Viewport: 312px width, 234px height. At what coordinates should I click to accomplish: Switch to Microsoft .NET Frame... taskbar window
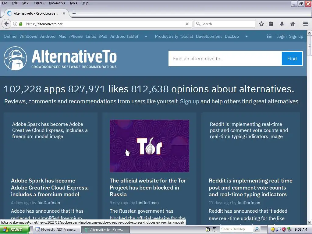coord(57,229)
